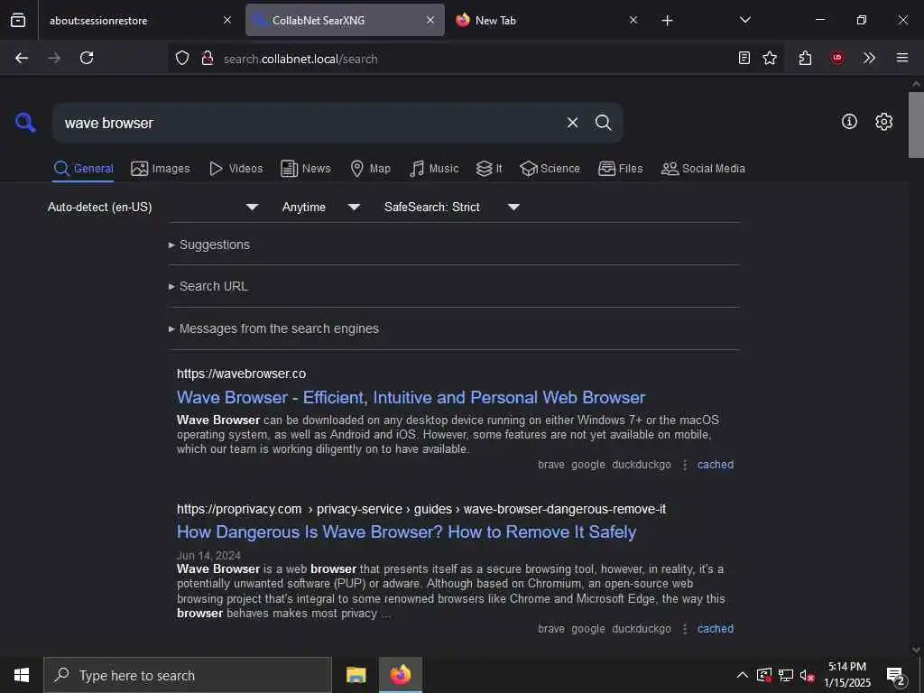924x693 pixels.
Task: Open the uBlock Origin extension icon
Action: coord(837,58)
